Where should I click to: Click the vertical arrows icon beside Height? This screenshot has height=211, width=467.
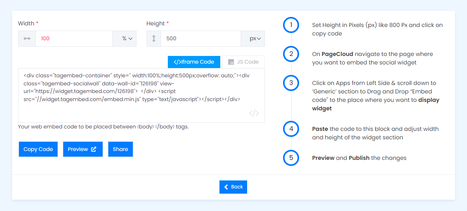[x=154, y=39]
